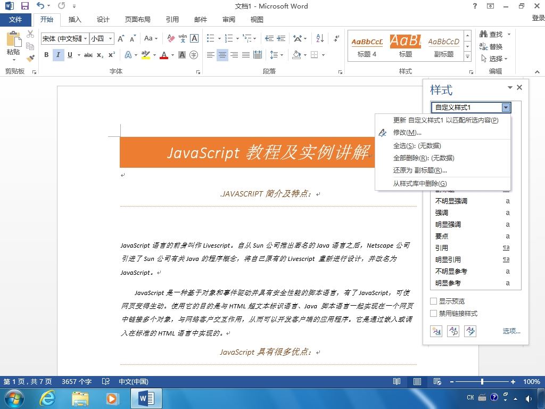Open the 文件 tab
Viewport: 545px width, 409px height.
tap(15, 20)
